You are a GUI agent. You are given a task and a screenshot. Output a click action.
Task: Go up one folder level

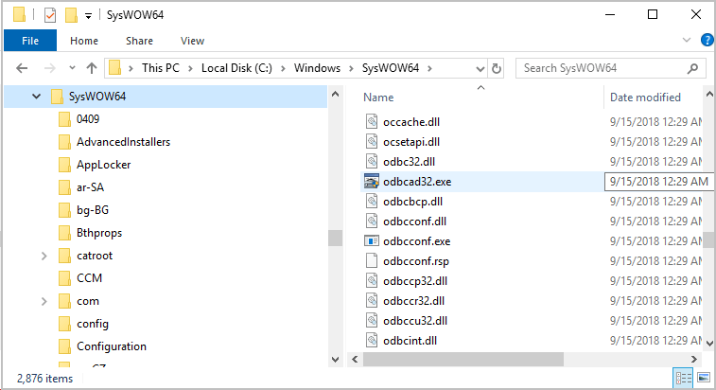coord(92,68)
